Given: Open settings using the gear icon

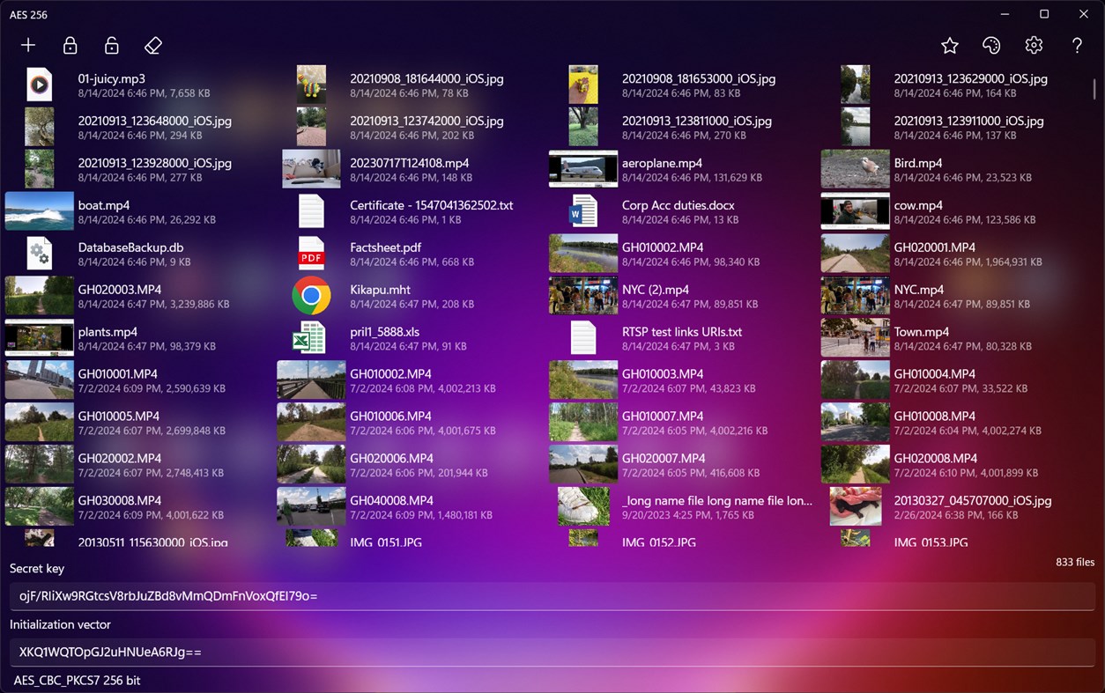Looking at the screenshot, I should pyautogui.click(x=1034, y=45).
